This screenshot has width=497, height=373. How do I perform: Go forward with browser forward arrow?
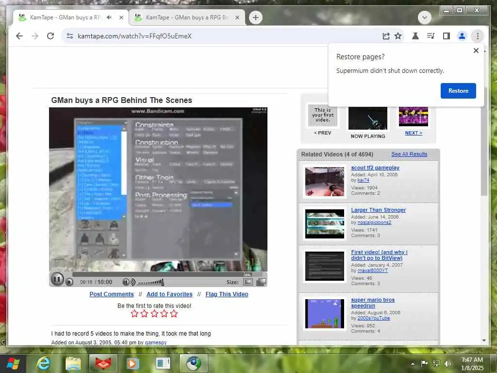click(35, 36)
